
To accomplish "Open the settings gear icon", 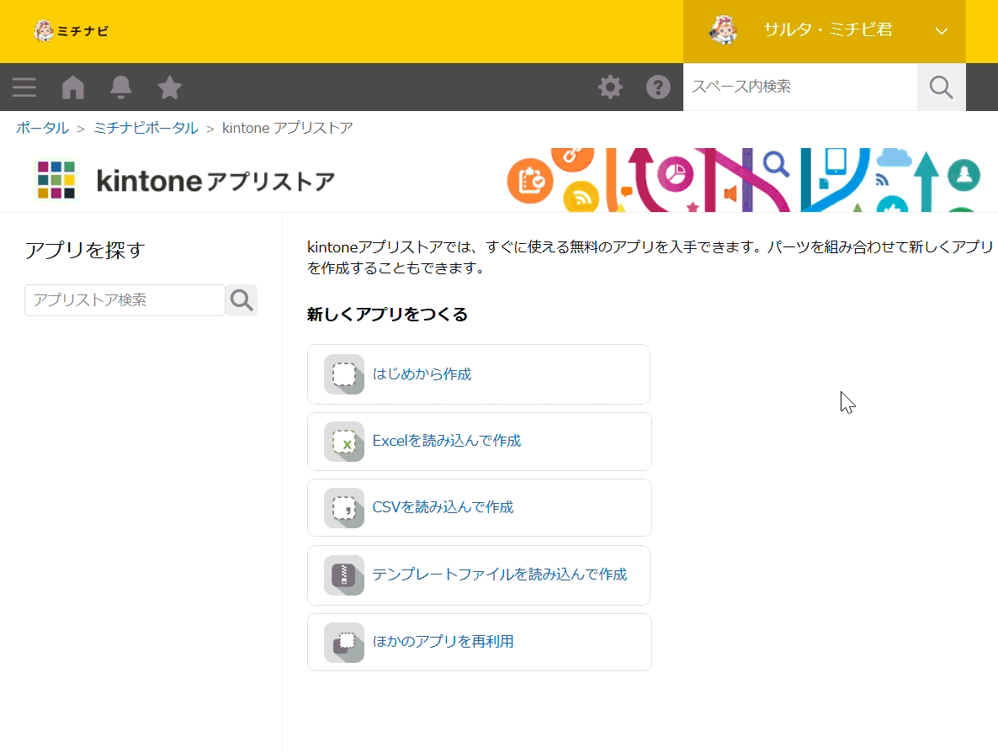I will tap(610, 87).
